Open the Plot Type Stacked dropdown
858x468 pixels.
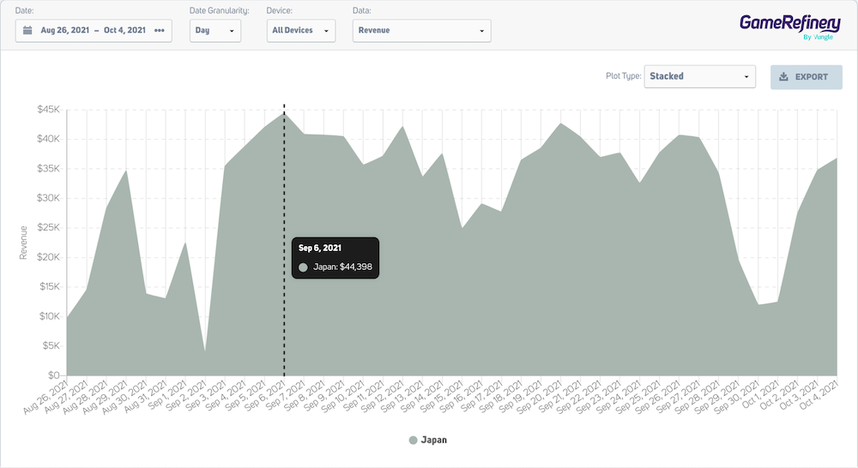click(700, 76)
